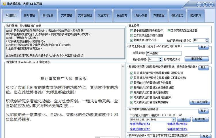This screenshot has width=216, height=138.
Task: Open the 免费代理IP列表4 link
Action: [177, 129]
